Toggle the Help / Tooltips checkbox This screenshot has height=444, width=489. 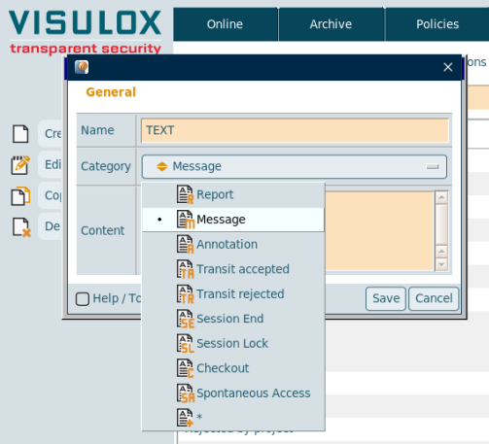point(83,298)
